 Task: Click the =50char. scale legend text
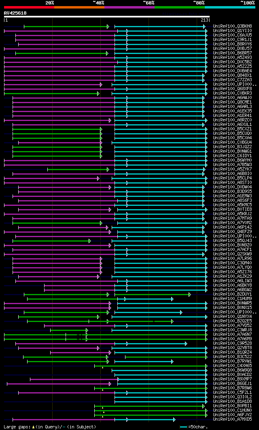click(198, 427)
